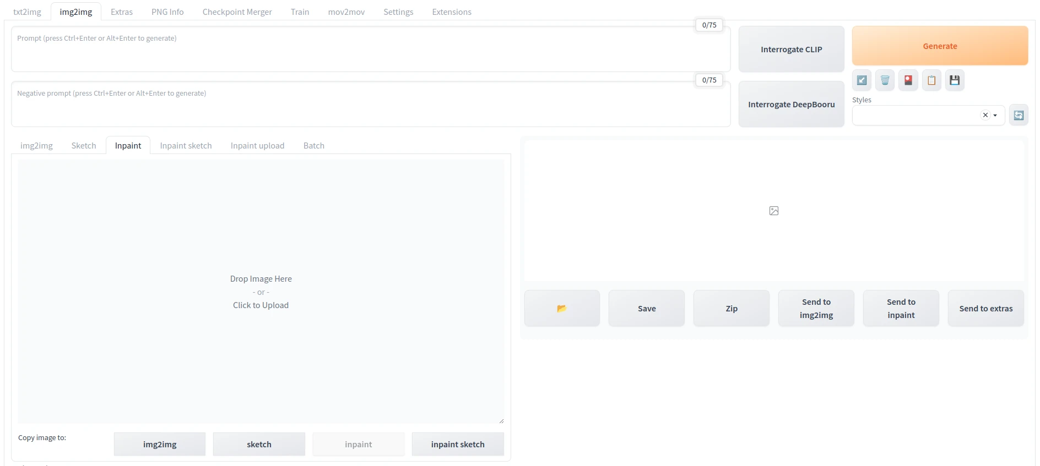Open the Batch sub-tab
The height and width of the screenshot is (466, 1040).
tap(313, 145)
